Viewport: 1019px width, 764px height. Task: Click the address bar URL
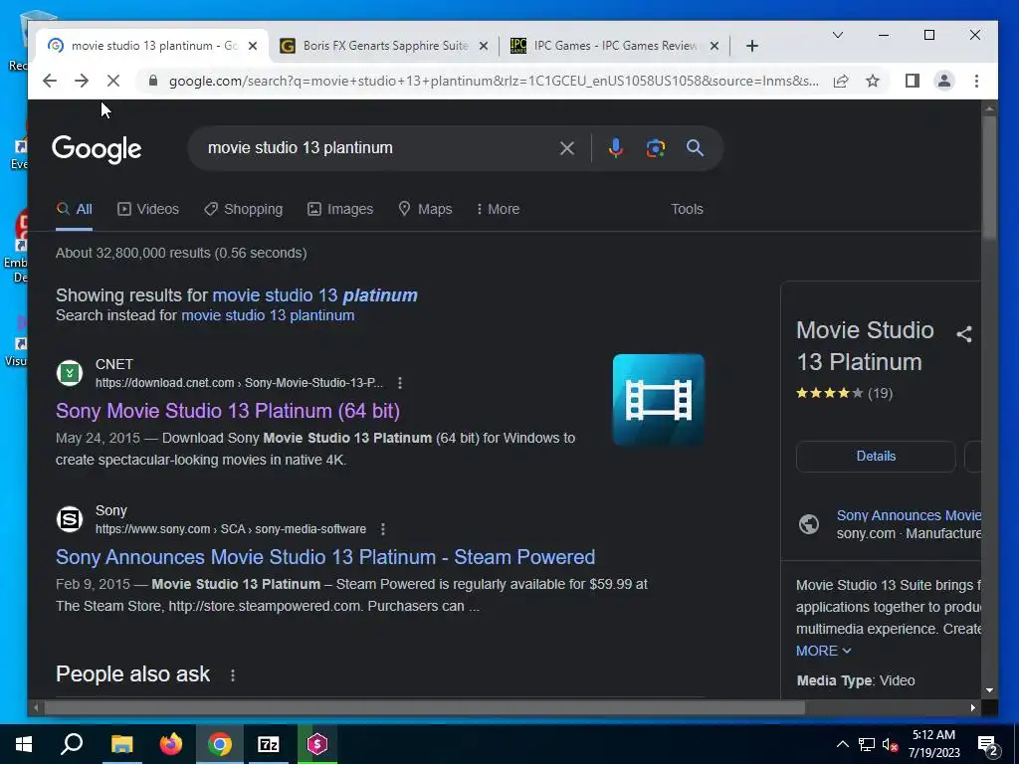coord(494,81)
